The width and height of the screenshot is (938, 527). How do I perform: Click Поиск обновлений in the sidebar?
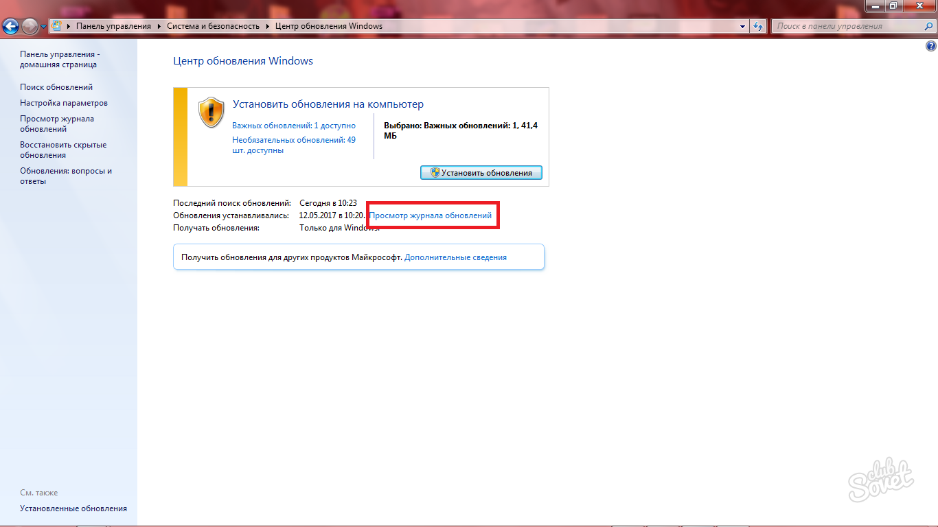coord(56,87)
